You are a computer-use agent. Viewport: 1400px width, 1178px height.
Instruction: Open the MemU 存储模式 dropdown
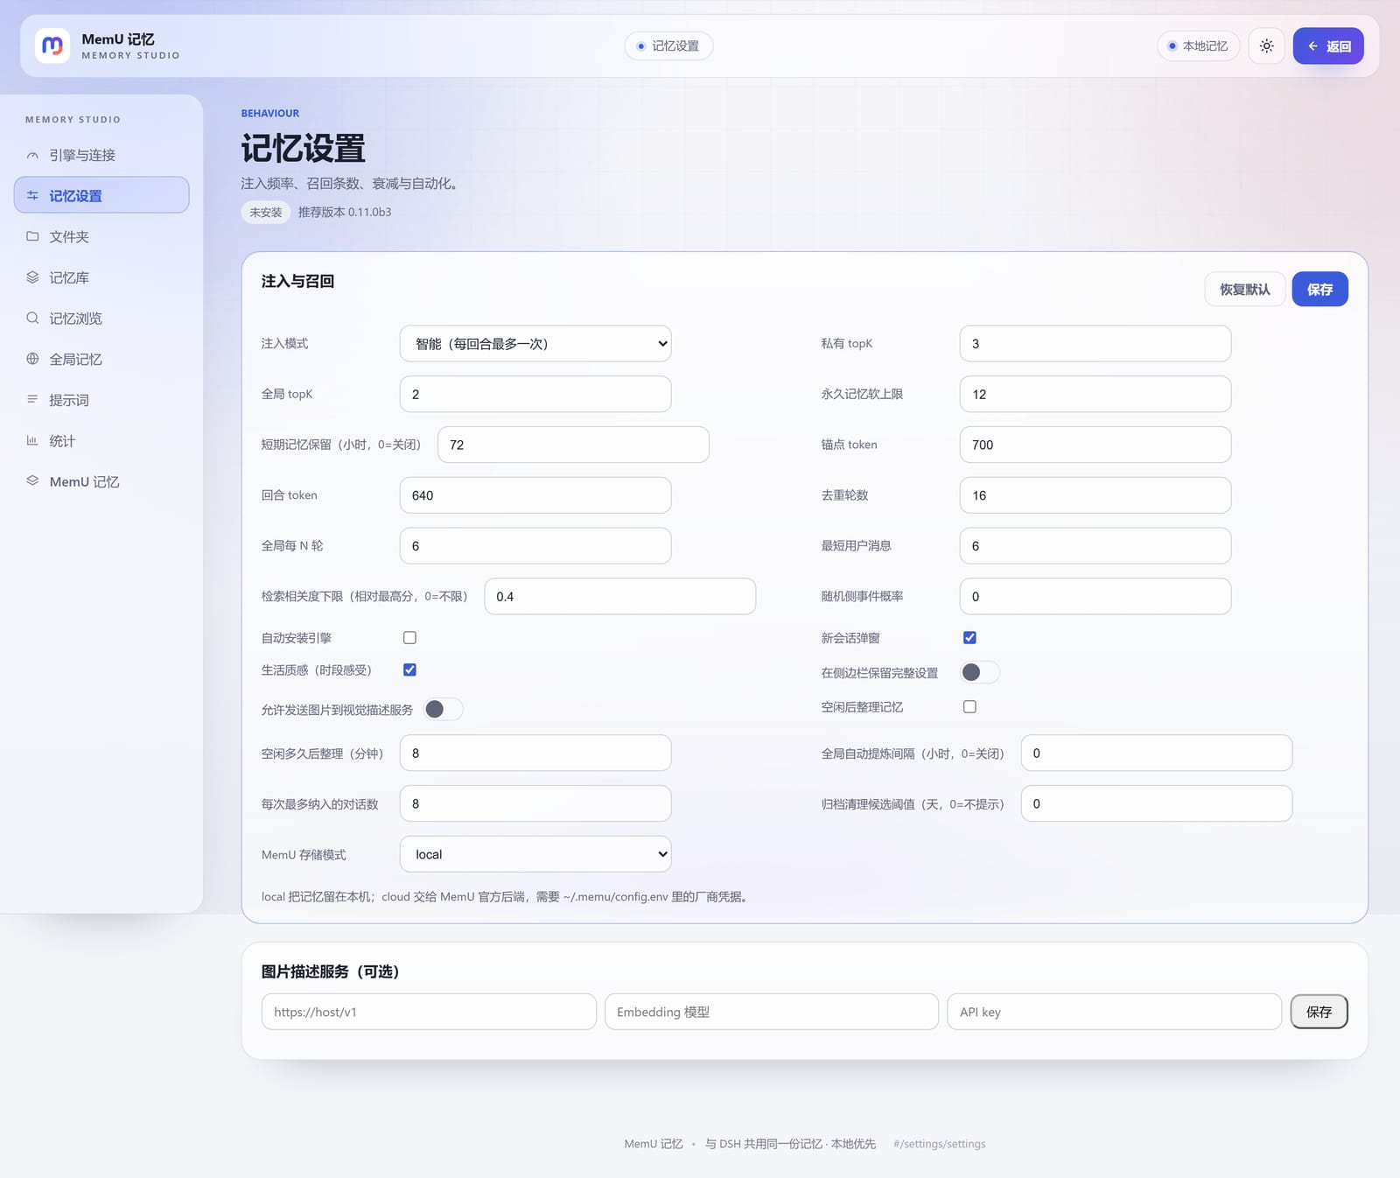coord(535,854)
